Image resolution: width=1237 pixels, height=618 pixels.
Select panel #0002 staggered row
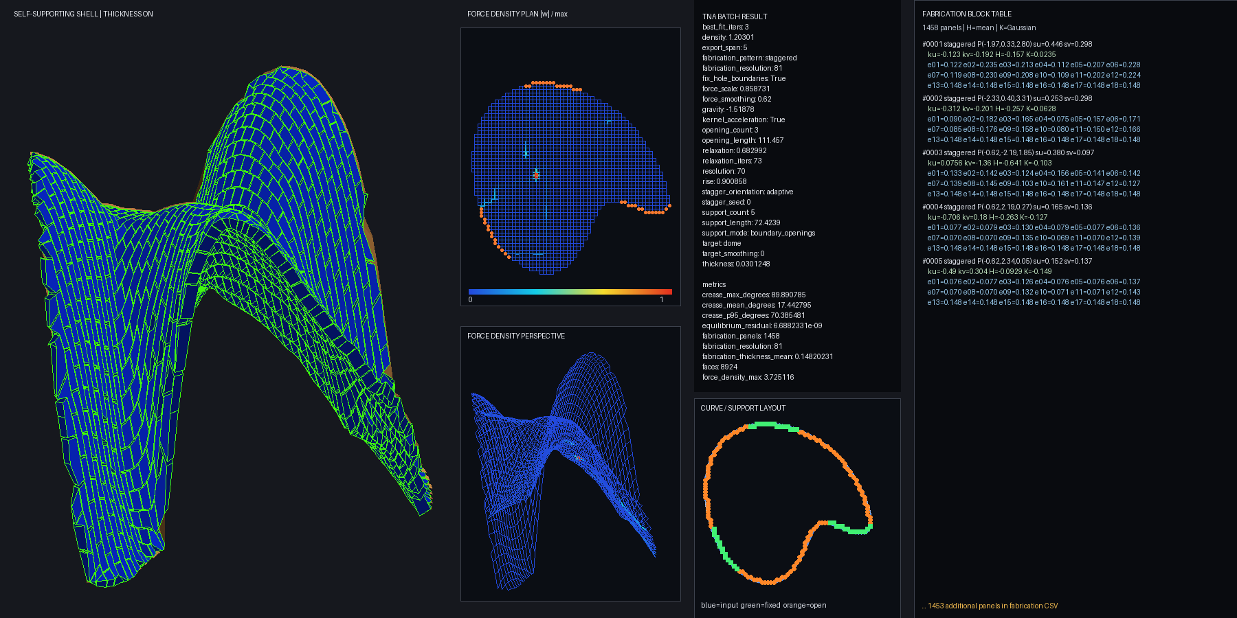(1007, 98)
